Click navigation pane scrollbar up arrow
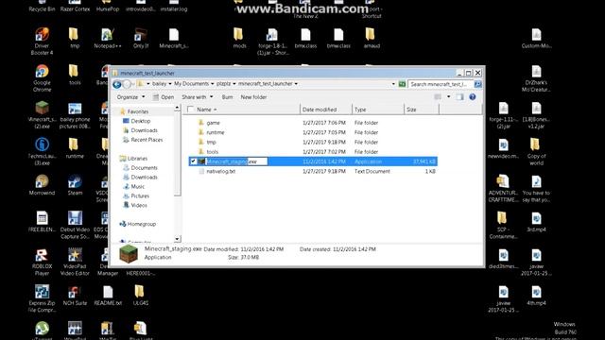This screenshot has height=340, width=605. coord(177,108)
